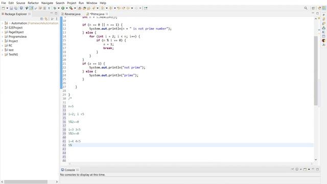Click Package Explorer horizontal scrollbar thumb
Viewport: 327px width, 184px height.
tap(26, 182)
